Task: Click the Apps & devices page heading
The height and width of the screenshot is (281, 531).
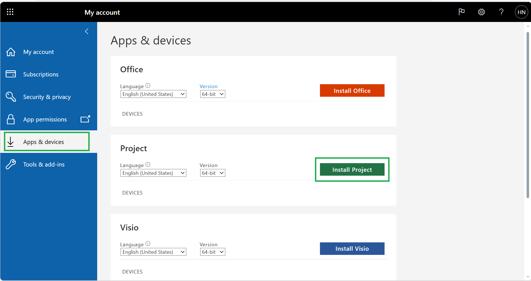Action: point(151,41)
